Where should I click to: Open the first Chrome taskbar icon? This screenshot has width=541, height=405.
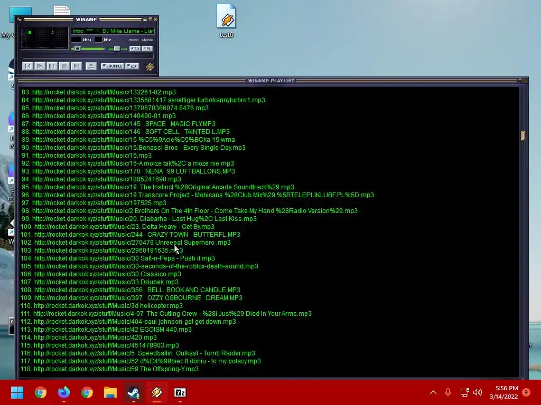pos(40,392)
